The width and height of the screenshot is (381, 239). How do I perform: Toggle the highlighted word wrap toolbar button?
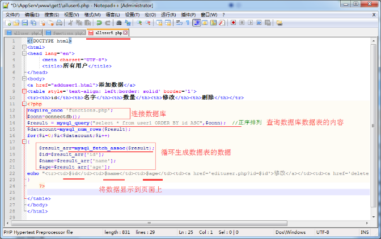(x=197, y=23)
